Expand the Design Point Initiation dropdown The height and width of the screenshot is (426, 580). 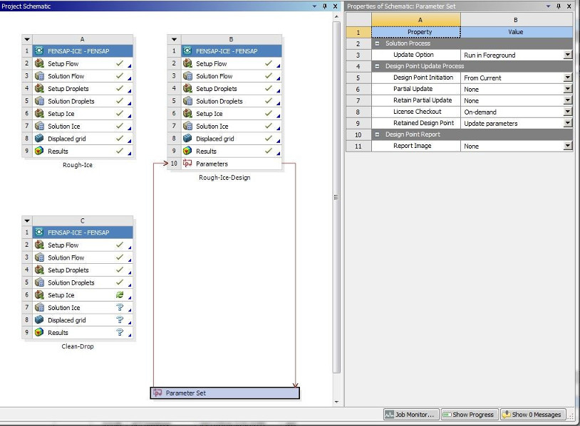tap(566, 78)
